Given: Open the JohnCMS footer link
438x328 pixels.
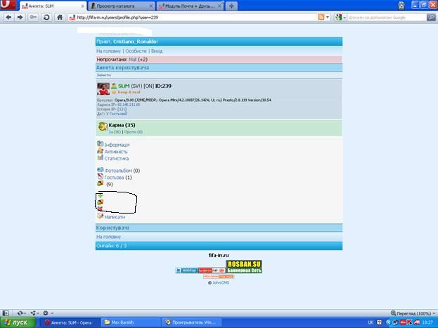Looking at the screenshot, I should [x=221, y=283].
